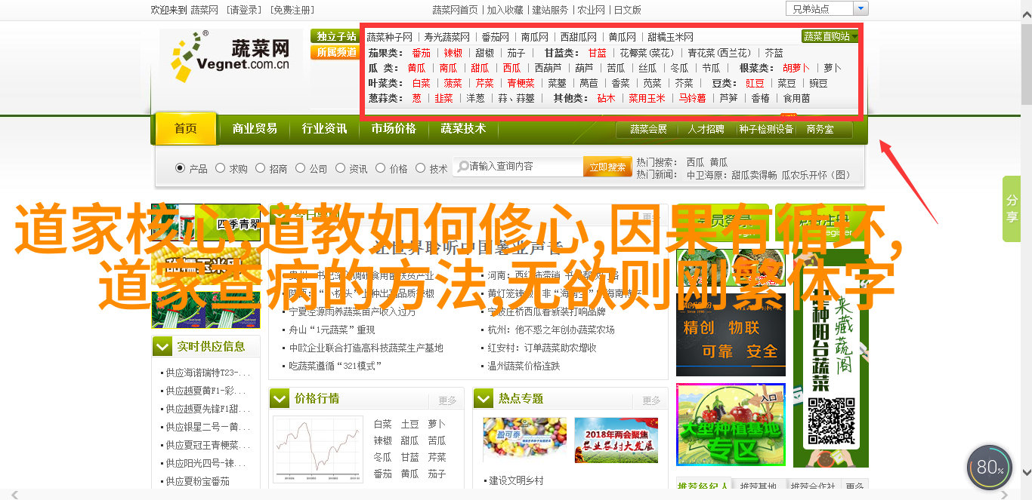Select the 资讯 radio button

point(340,168)
